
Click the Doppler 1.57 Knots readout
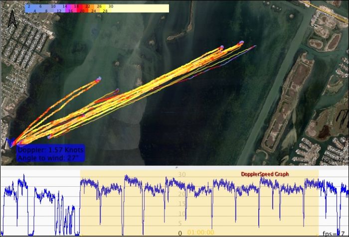click(x=50, y=150)
